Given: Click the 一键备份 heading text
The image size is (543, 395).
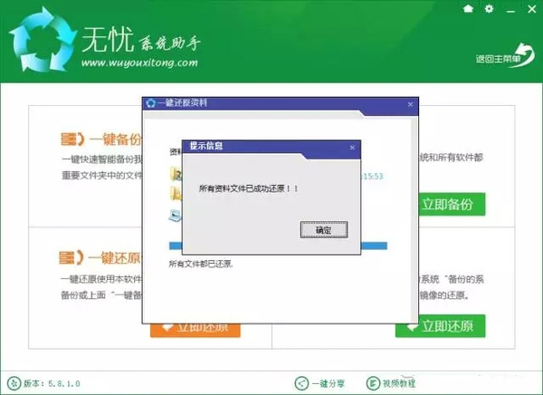Looking at the screenshot, I should (116, 139).
